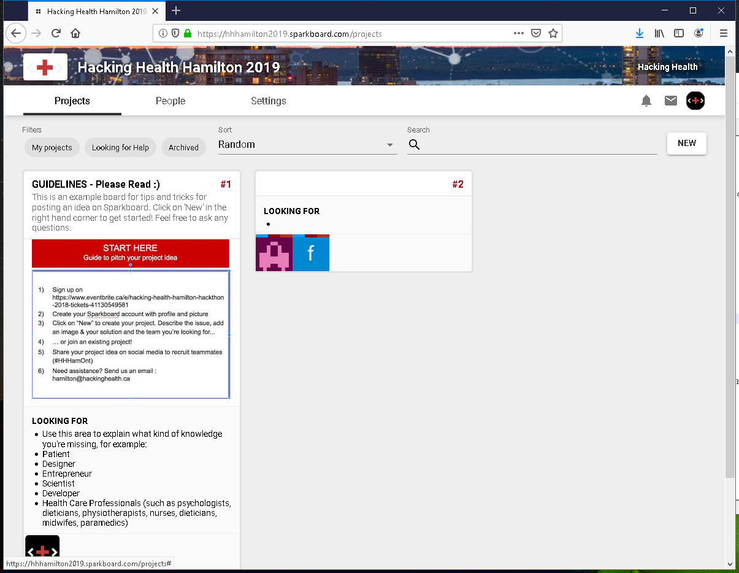Click the #1 project number label

click(226, 185)
